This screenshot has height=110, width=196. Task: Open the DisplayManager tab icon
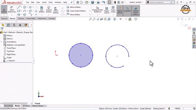click(x=26, y=25)
